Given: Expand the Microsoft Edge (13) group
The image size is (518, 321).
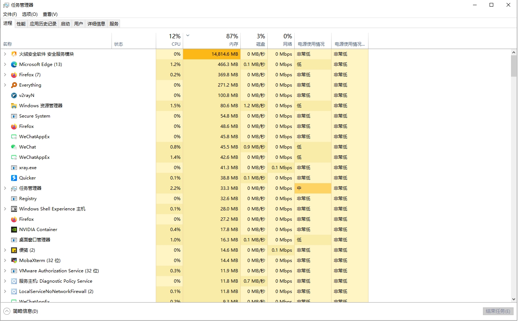Looking at the screenshot, I should (5, 64).
